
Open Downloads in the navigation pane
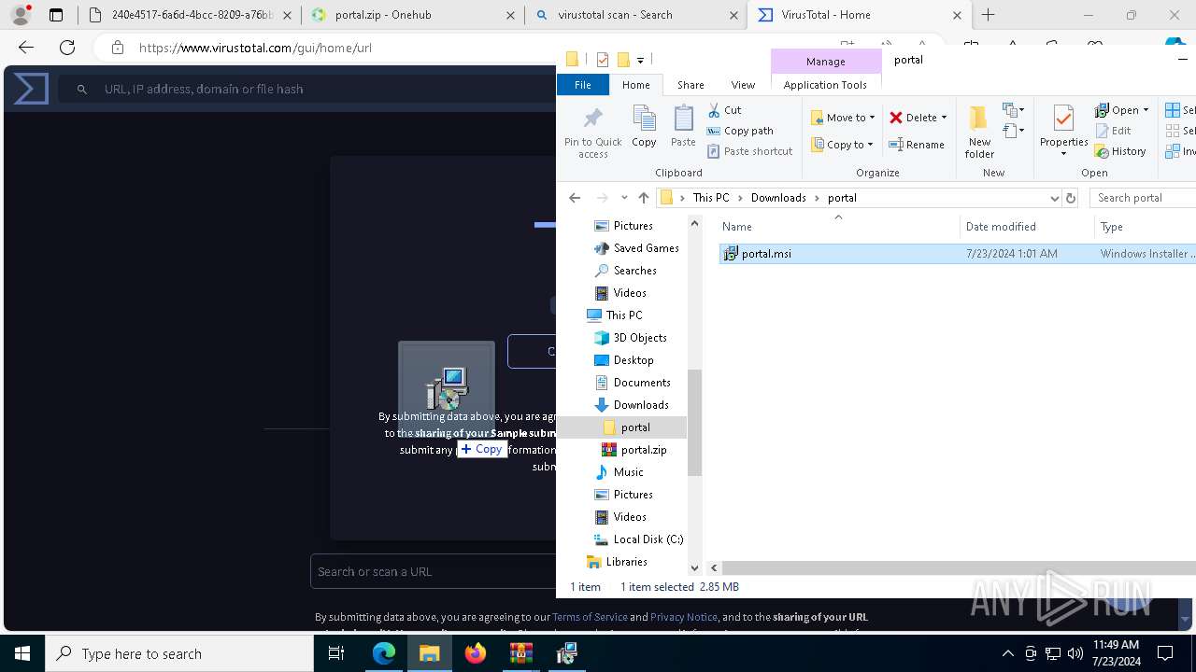641,405
